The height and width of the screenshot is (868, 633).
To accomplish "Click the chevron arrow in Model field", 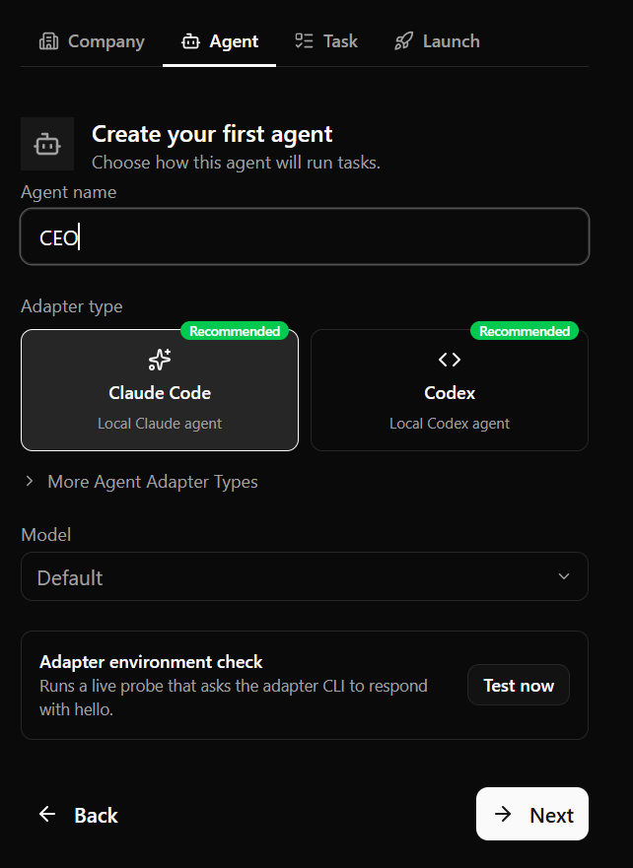I will pyautogui.click(x=564, y=576).
